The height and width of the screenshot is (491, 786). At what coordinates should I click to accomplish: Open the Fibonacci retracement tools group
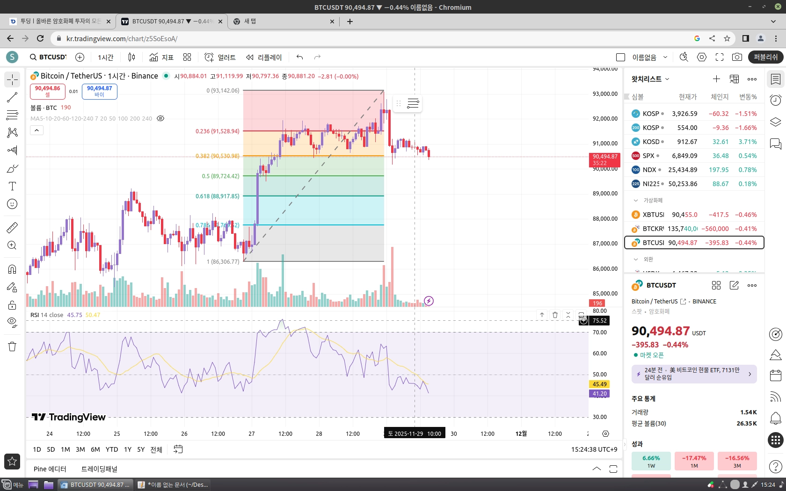(x=12, y=115)
